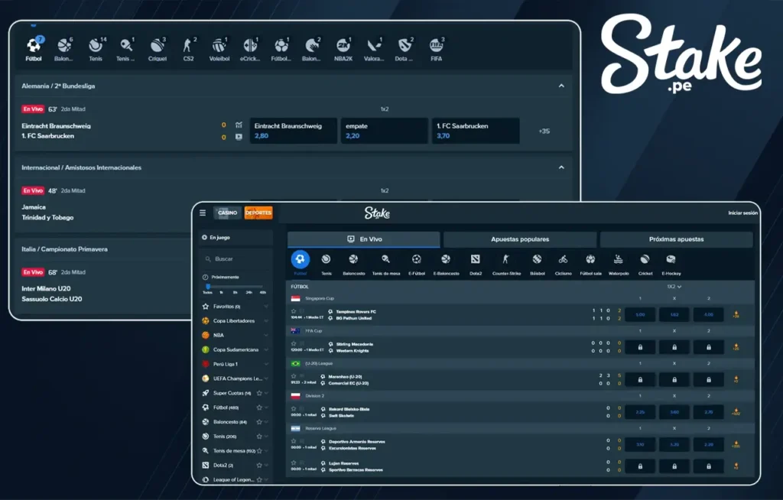Toggle favorite star for Tampines Rovers match
Screen dimensions: 783x500
pyautogui.click(x=294, y=311)
